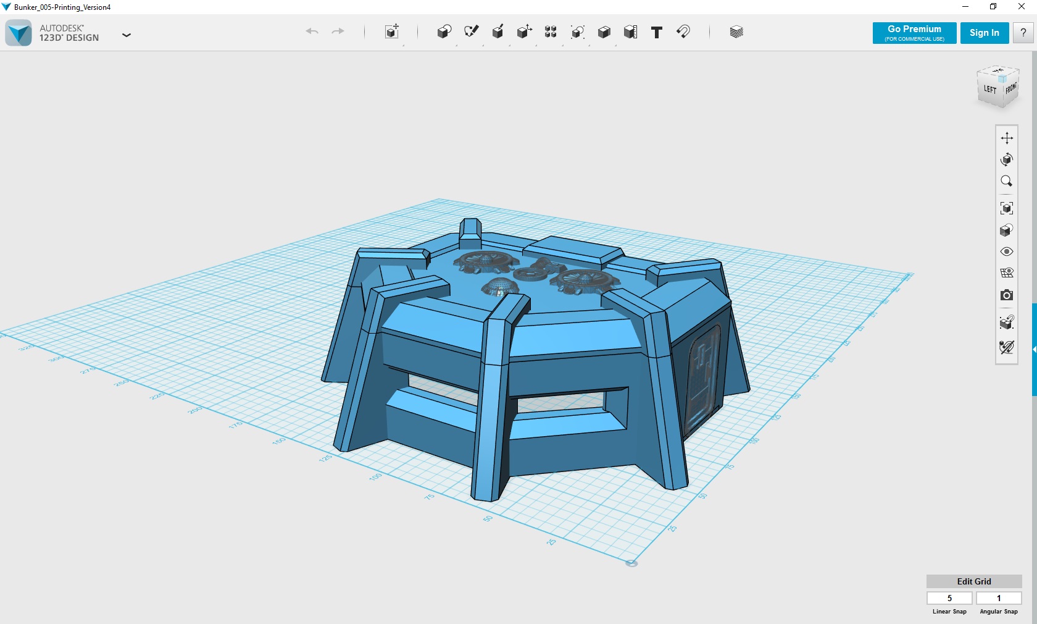Click the Go Premium button
Viewport: 1037px width, 624px height.
[x=914, y=33]
